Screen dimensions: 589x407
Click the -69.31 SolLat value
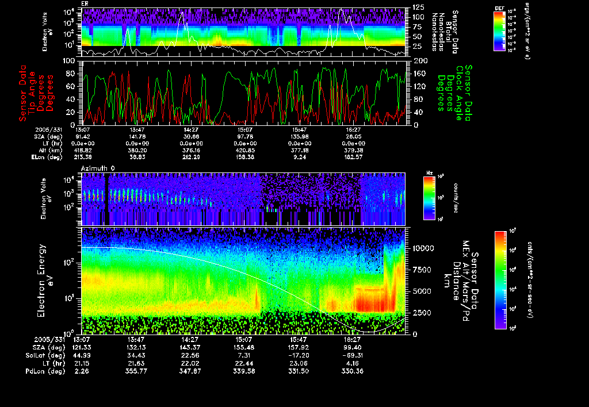coord(354,356)
